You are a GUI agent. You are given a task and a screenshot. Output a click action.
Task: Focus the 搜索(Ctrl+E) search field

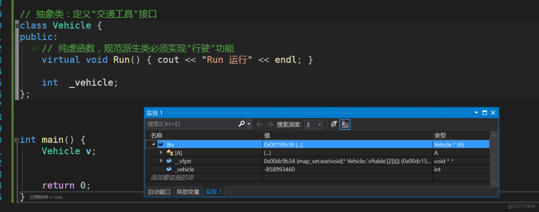(192, 124)
